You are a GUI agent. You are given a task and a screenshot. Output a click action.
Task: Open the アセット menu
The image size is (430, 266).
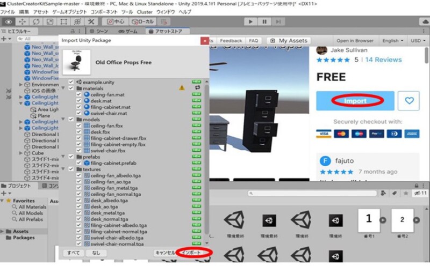coord(41,12)
